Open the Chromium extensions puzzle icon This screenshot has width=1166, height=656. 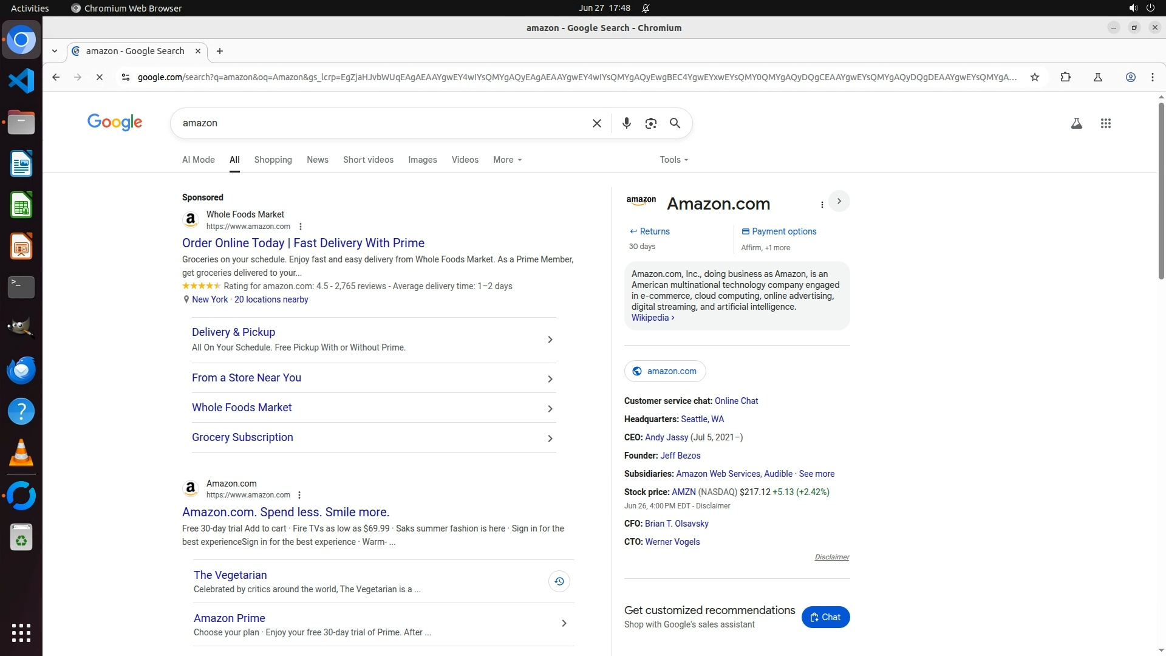[x=1065, y=77]
